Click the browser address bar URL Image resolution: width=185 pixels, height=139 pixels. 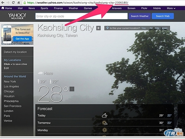coord(77,2)
